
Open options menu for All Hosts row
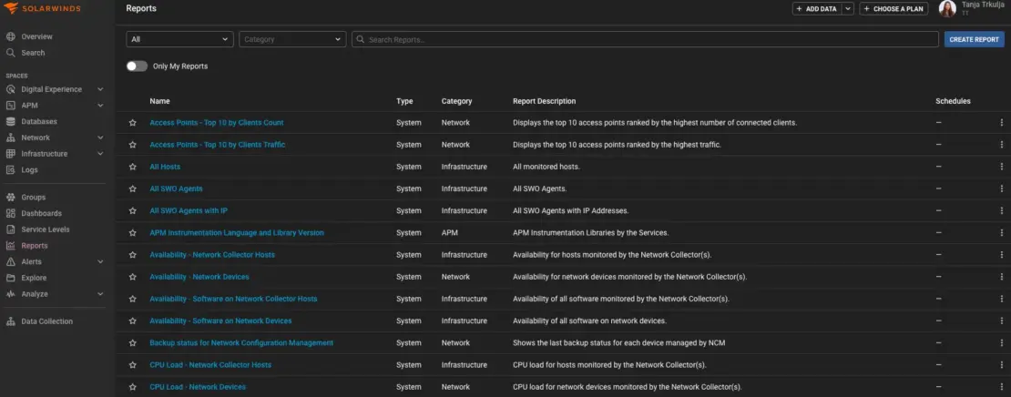click(x=1001, y=167)
